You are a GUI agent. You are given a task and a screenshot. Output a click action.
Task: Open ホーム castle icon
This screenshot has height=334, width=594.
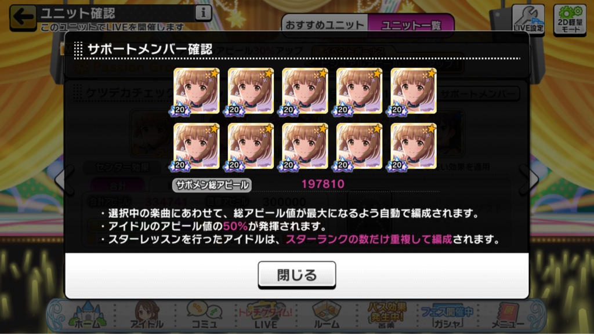(x=88, y=315)
